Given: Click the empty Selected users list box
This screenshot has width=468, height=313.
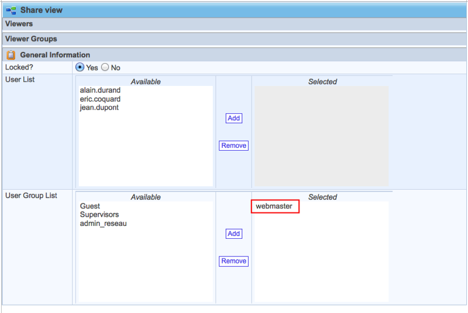Looking at the screenshot, I should click(321, 136).
